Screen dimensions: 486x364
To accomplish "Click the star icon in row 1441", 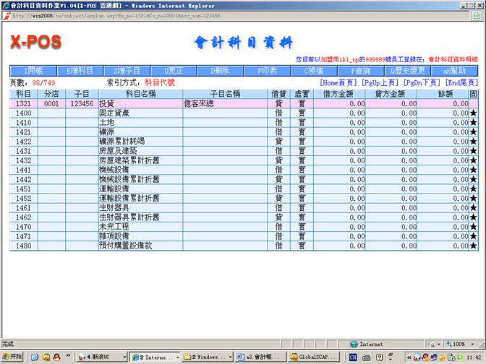I will point(474,170).
